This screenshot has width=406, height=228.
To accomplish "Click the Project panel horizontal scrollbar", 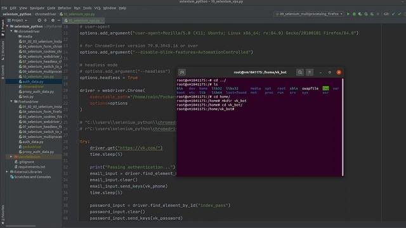I will (x=21, y=226).
